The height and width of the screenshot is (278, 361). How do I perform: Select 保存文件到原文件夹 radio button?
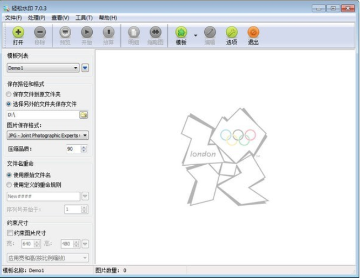(x=9, y=95)
